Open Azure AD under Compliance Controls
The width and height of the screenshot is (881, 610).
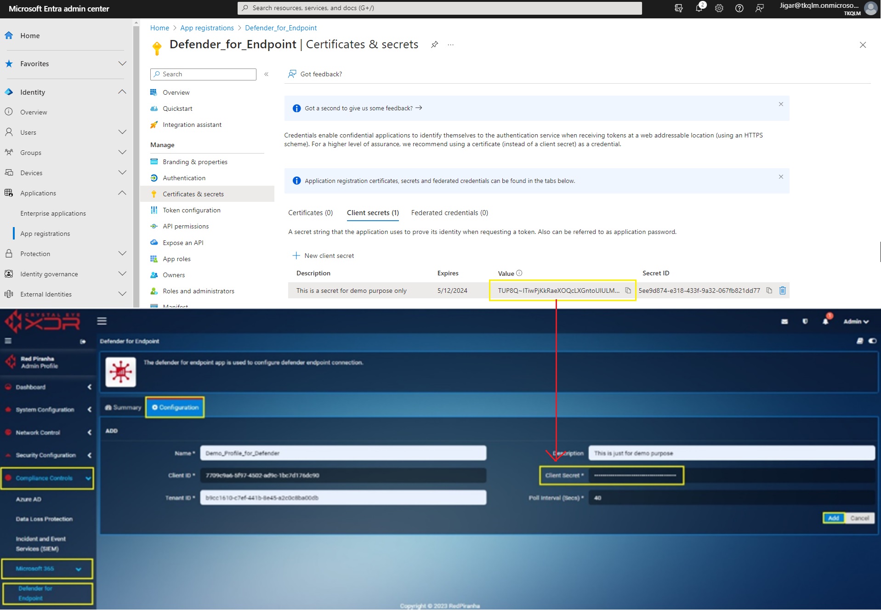[28, 499]
